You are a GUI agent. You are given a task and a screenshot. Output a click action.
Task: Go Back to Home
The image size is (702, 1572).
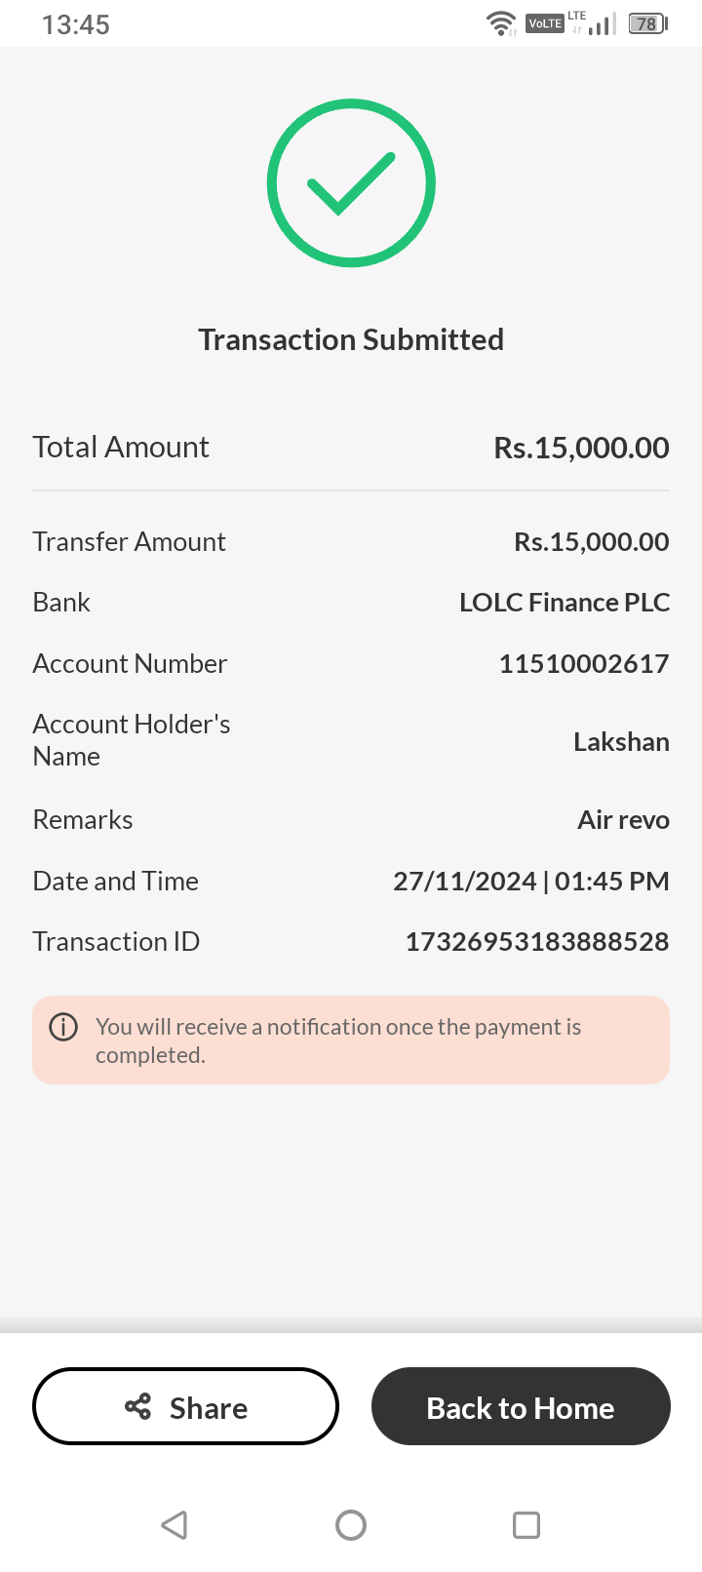point(521,1406)
